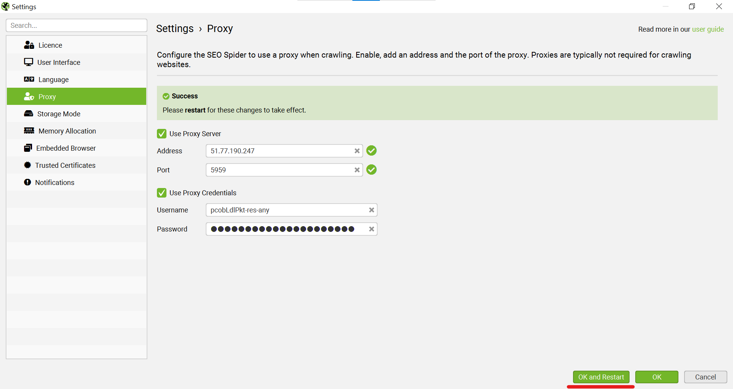The image size is (733, 389).
Task: Click the Embedded Browser icon
Action: pos(28,148)
